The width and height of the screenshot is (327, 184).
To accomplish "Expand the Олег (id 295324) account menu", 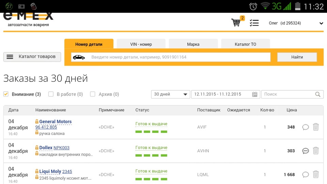I will coord(296,23).
